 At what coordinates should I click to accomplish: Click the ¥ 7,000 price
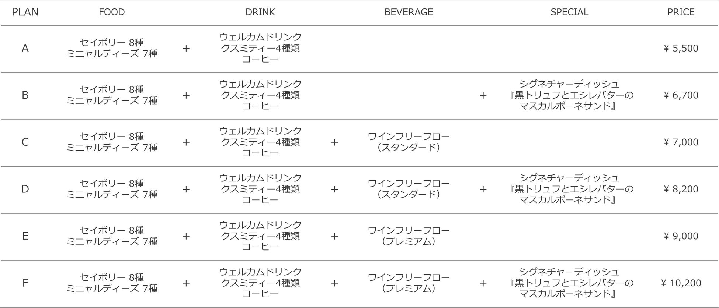pos(681,142)
